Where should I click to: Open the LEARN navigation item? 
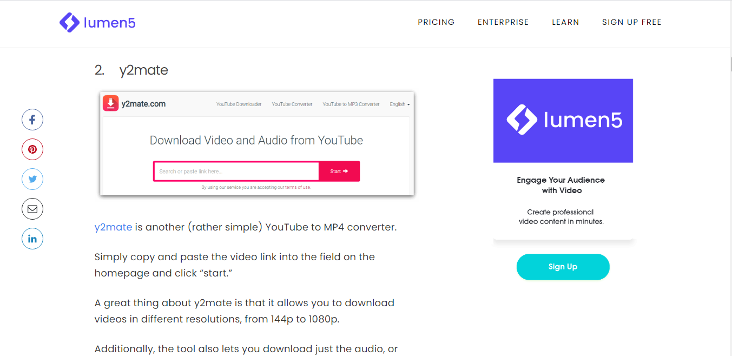[x=565, y=22]
